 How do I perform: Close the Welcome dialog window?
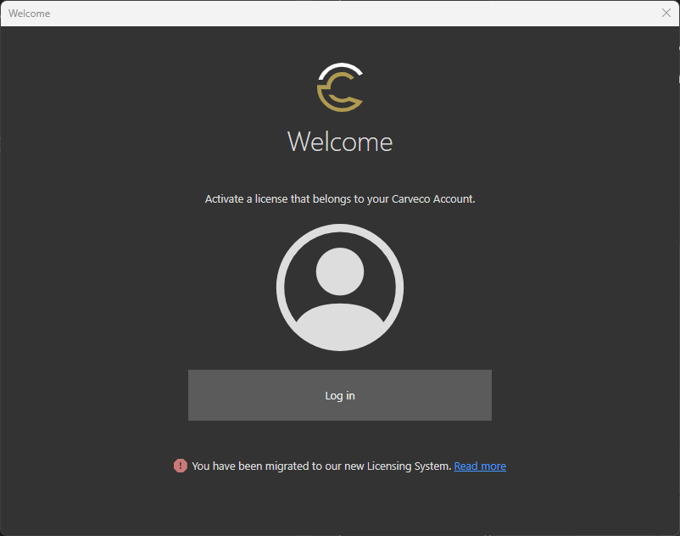(x=666, y=13)
